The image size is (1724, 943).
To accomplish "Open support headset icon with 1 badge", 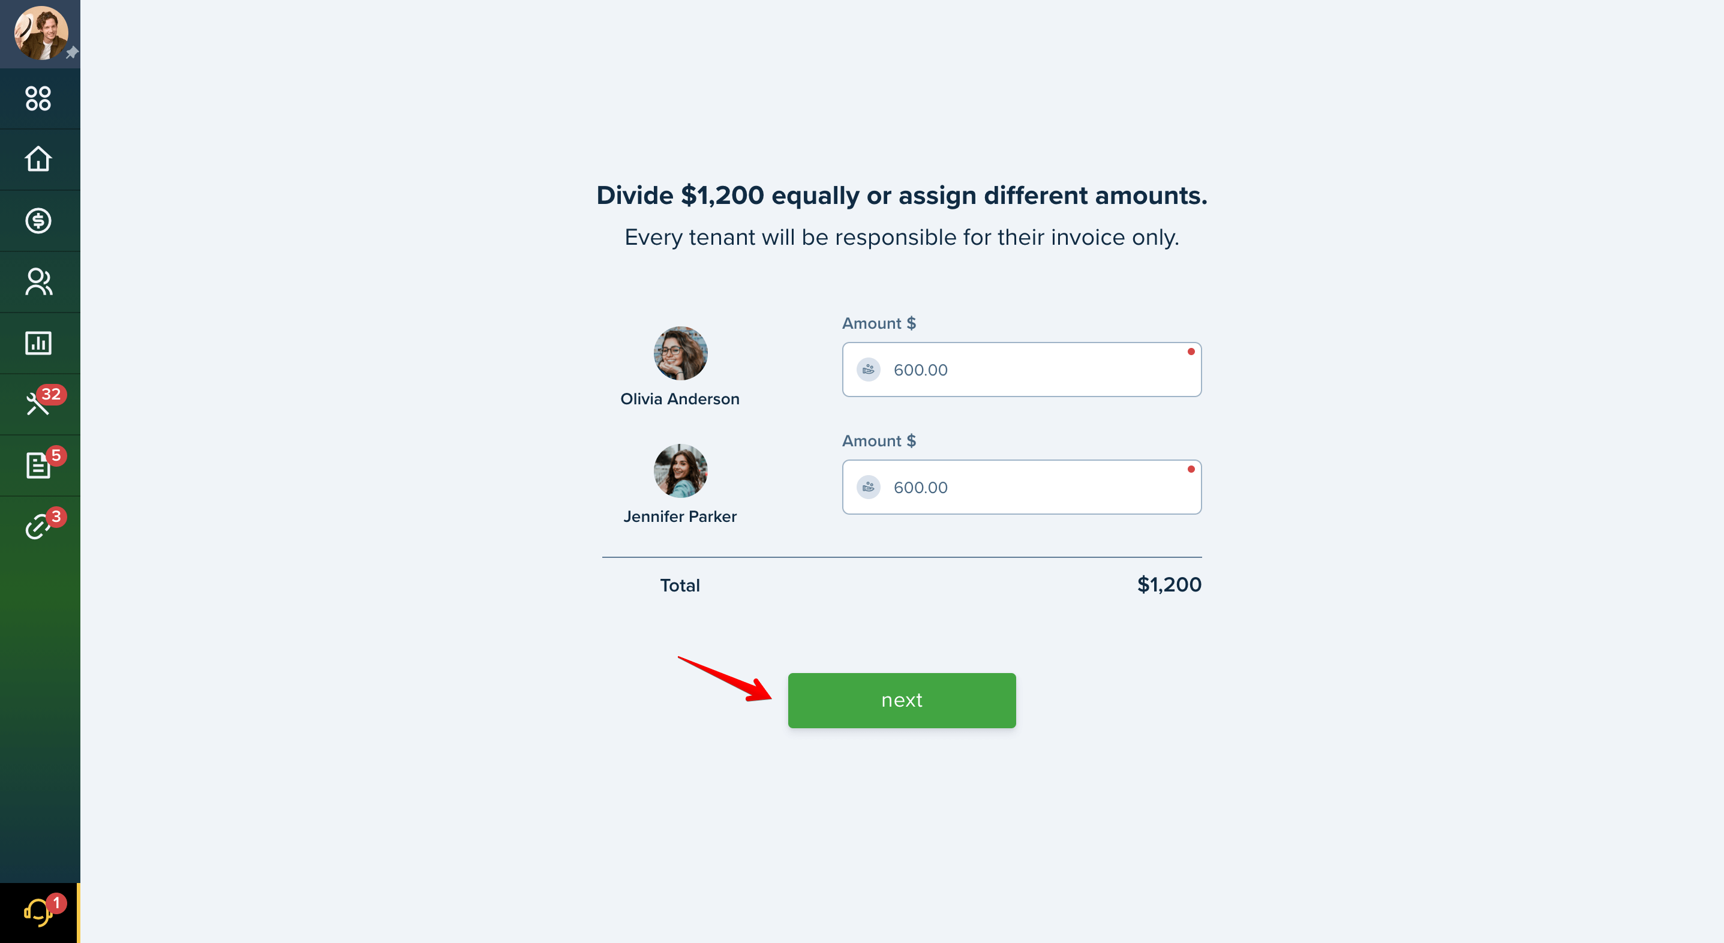I will click(38, 913).
